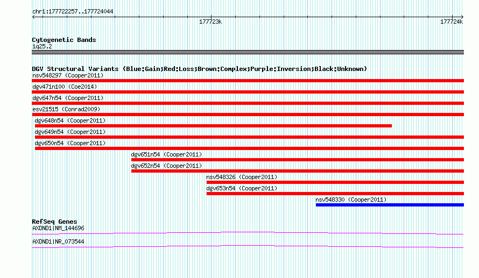Click the left arrow end of the ruler
This screenshot has width=479, height=278.
point(33,17)
